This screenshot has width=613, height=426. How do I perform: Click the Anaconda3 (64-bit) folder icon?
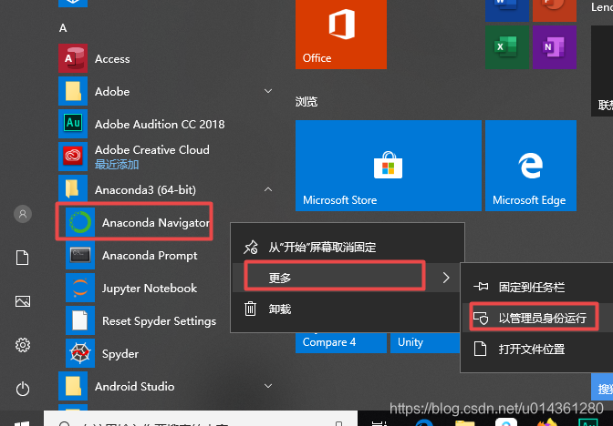(73, 189)
